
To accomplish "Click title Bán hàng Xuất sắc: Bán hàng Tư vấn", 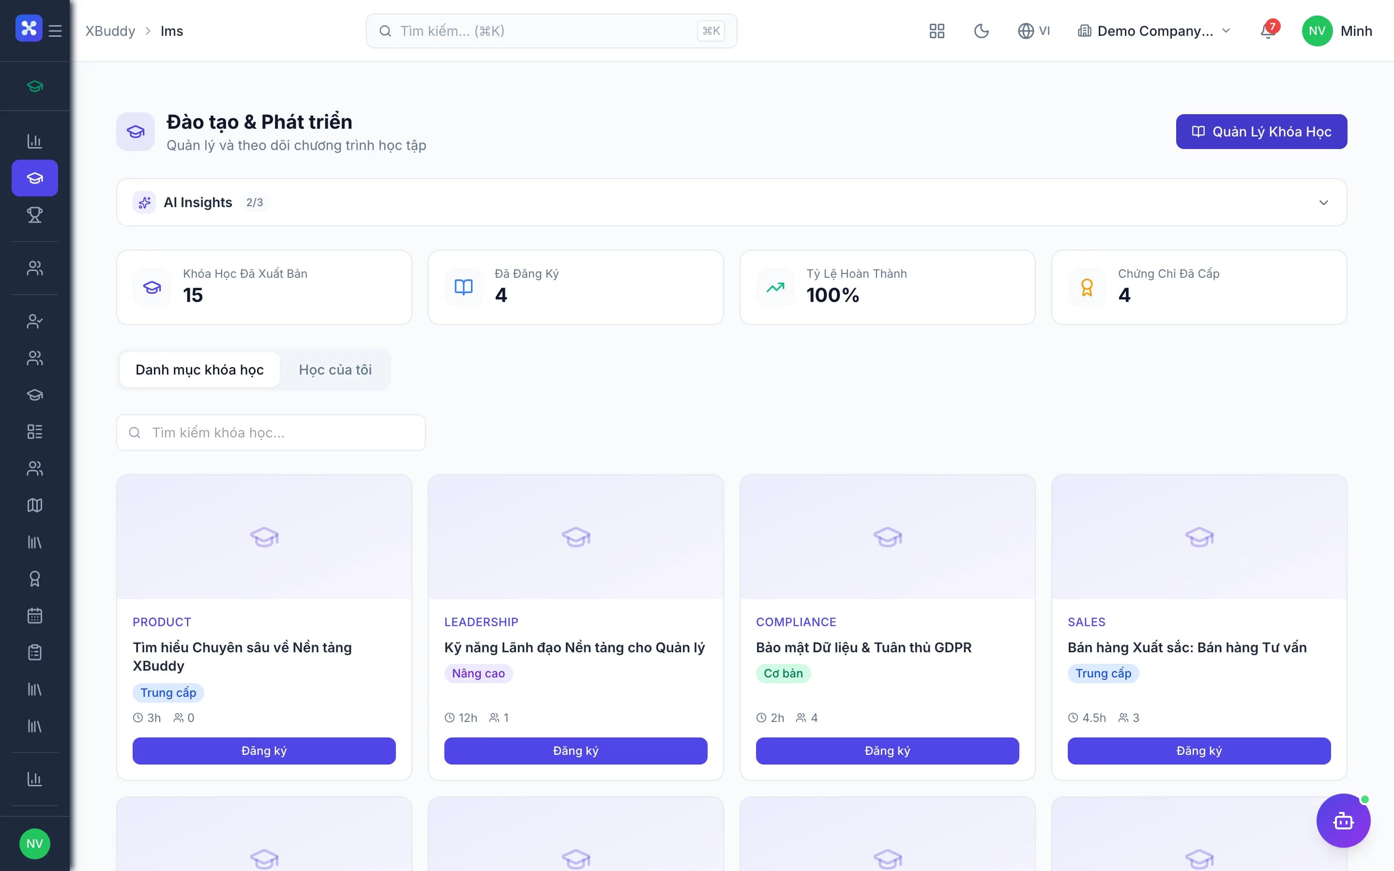I will click(x=1187, y=647).
